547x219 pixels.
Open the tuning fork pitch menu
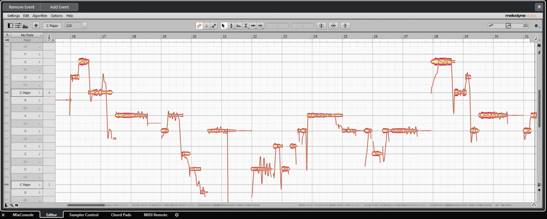point(7,35)
